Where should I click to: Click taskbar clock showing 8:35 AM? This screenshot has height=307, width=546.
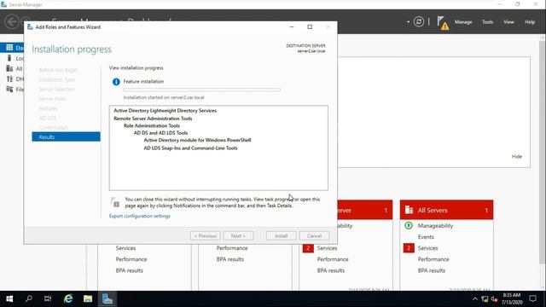click(512, 298)
